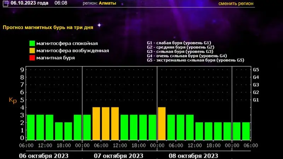The height and width of the screenshot is (159, 283).
Task: Click the green 'магнитосфера спокойная' legend square
Action: coord(32,43)
